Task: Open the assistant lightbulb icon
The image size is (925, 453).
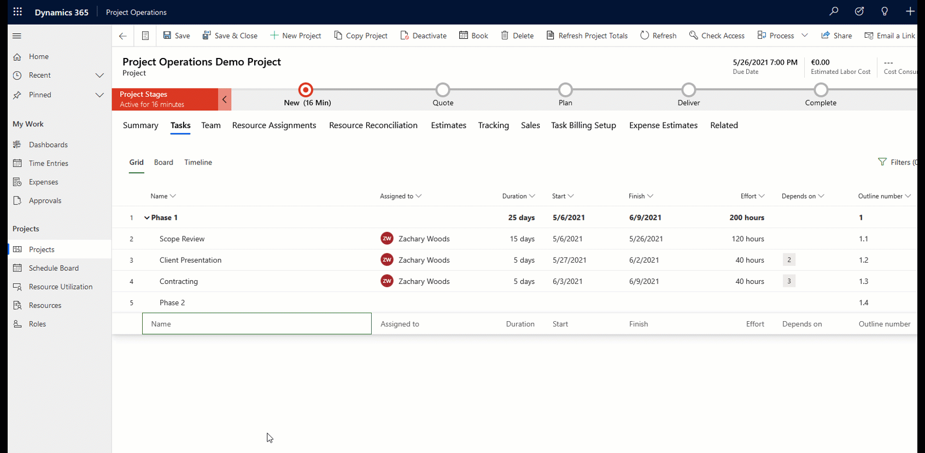Action: [x=885, y=11]
